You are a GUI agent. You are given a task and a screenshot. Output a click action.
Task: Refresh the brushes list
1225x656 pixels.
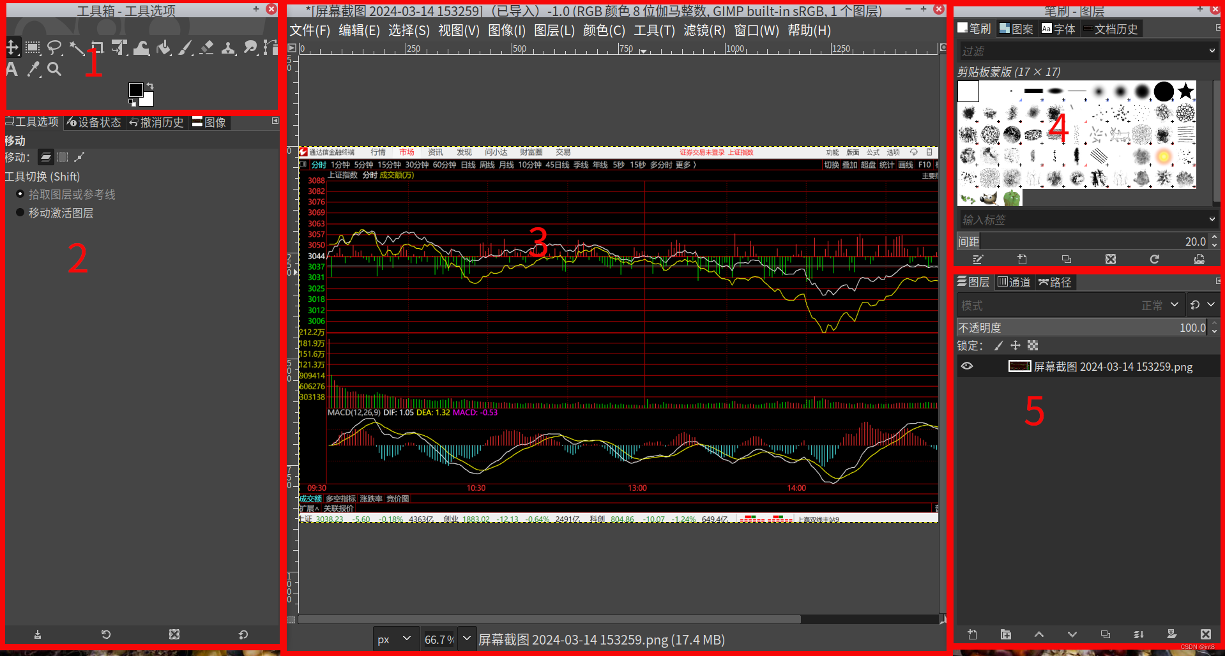pos(1155,259)
